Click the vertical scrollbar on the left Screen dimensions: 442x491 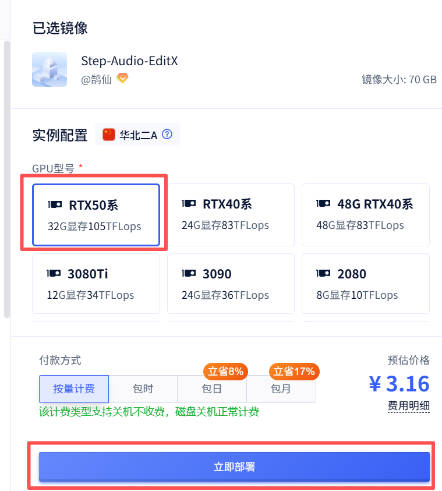[x=6, y=175]
